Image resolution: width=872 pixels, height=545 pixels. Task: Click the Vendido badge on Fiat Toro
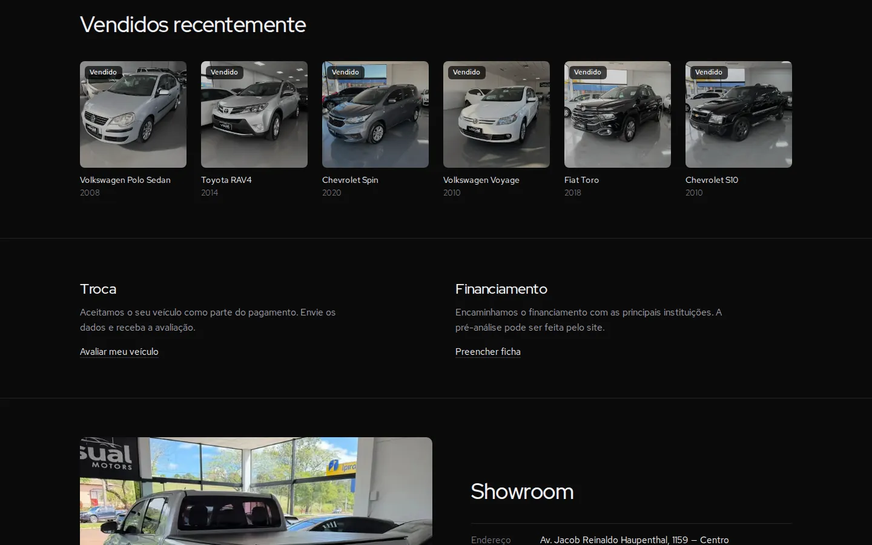587,72
